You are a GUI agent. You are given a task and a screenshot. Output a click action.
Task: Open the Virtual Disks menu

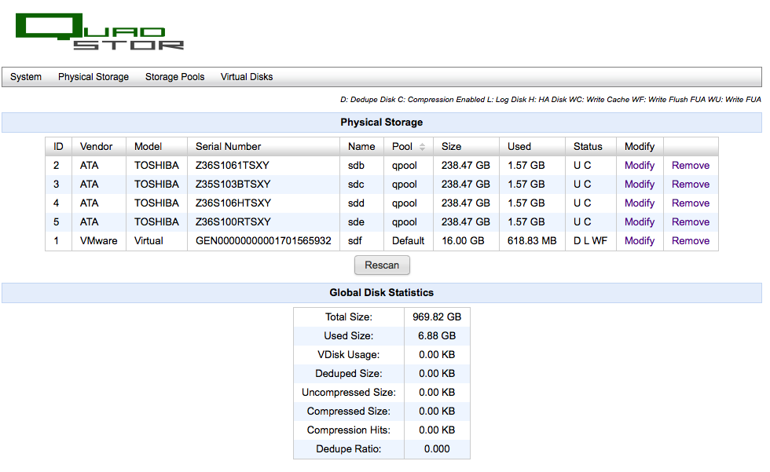(247, 77)
